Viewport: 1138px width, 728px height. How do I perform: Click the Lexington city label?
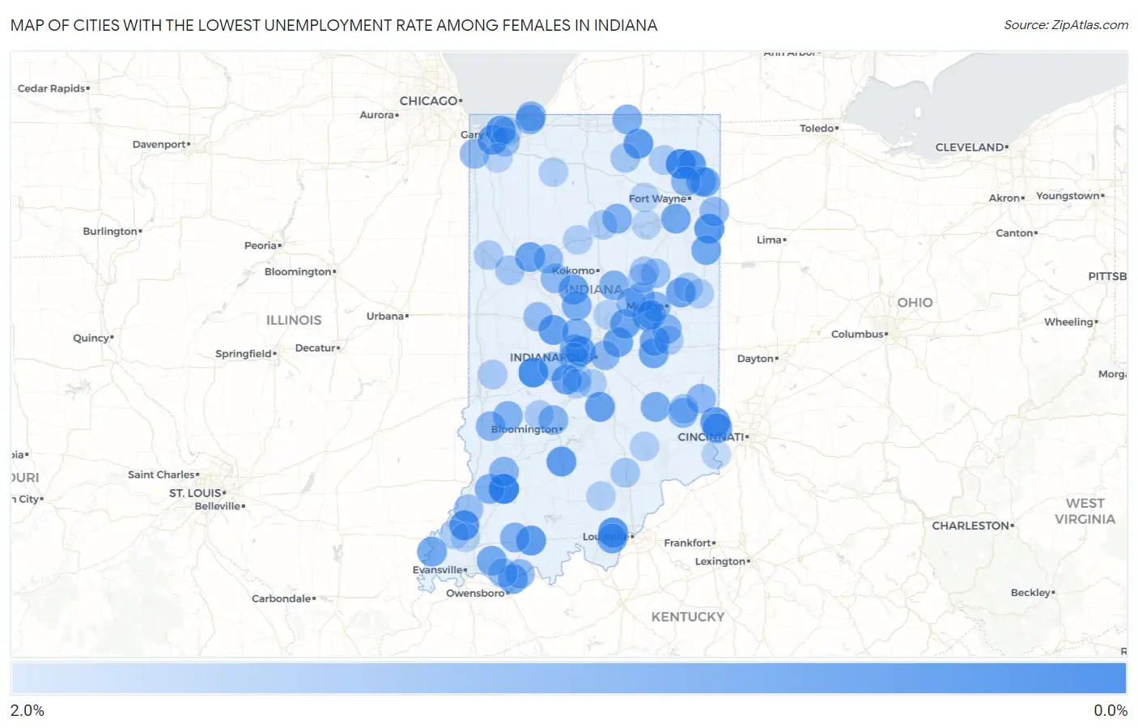pos(720,561)
